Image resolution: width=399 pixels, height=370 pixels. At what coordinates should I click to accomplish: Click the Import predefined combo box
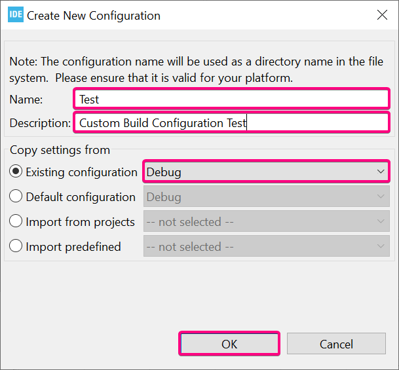[266, 247]
